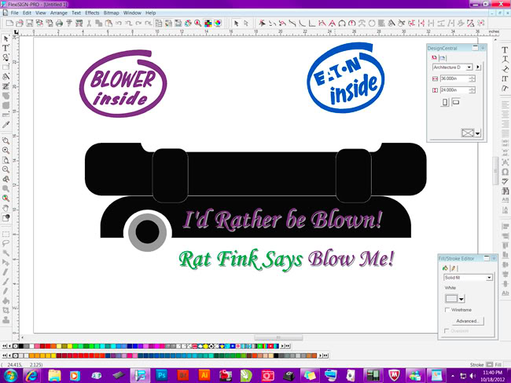Image resolution: width=511 pixels, height=383 pixels.
Task: Enable the Wireframe checkbox
Action: click(x=447, y=310)
